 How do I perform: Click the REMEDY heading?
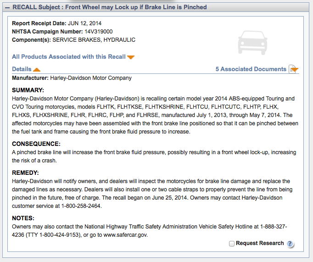click(25, 173)
